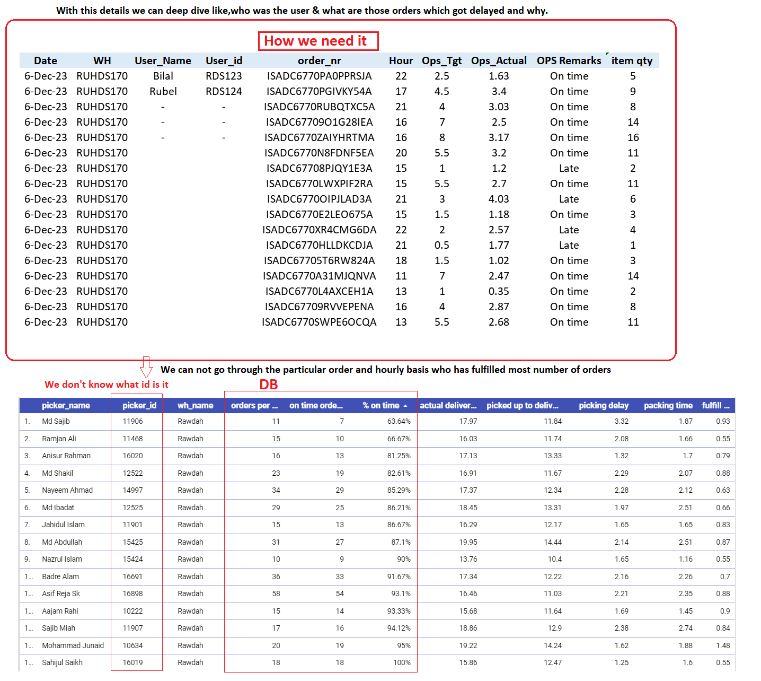Screen dimensions: 761x681
Task: Sort by the picking delay column header
Action: click(x=604, y=406)
